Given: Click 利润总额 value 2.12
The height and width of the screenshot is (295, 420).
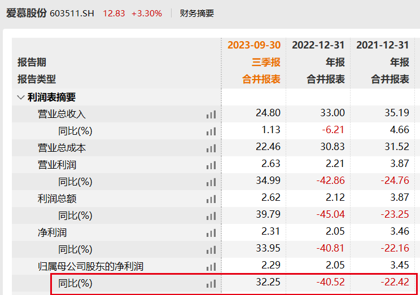Looking at the screenshot, I should click(x=335, y=197).
